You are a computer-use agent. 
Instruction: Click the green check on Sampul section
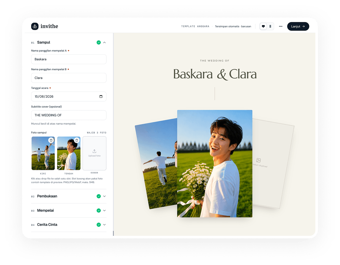coord(99,42)
